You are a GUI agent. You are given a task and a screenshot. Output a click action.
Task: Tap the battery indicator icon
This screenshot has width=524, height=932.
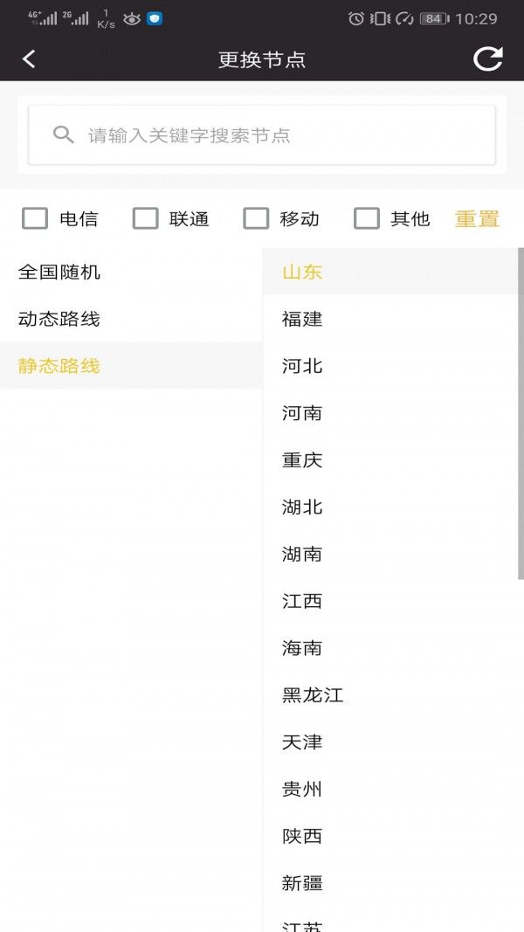click(x=434, y=18)
